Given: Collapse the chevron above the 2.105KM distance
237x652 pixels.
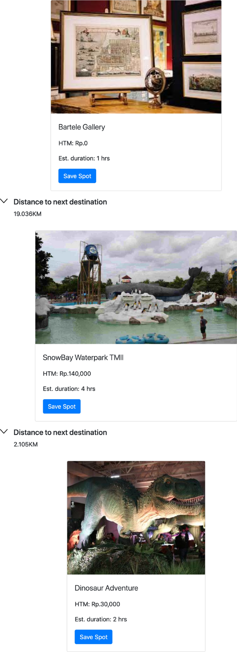Looking at the screenshot, I should pyautogui.click(x=4, y=431).
